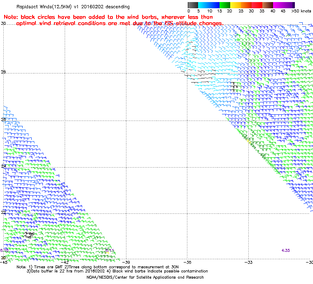Image resolution: width=313 pixels, height=284 pixels.
Task: Click the latitude label "30" on left axis
Action: (3, 24)
